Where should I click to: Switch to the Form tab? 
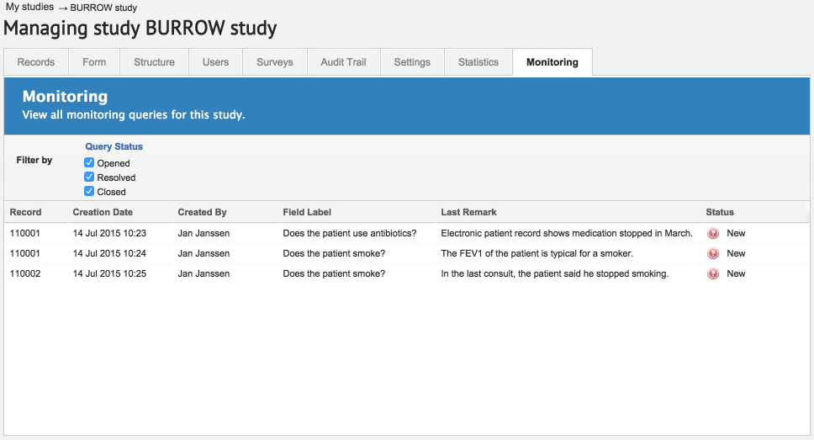pos(94,62)
